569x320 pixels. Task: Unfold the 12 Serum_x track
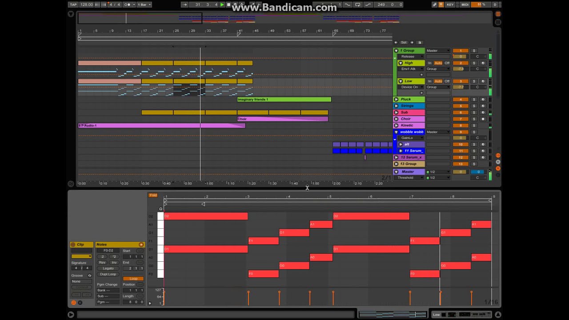point(396,157)
